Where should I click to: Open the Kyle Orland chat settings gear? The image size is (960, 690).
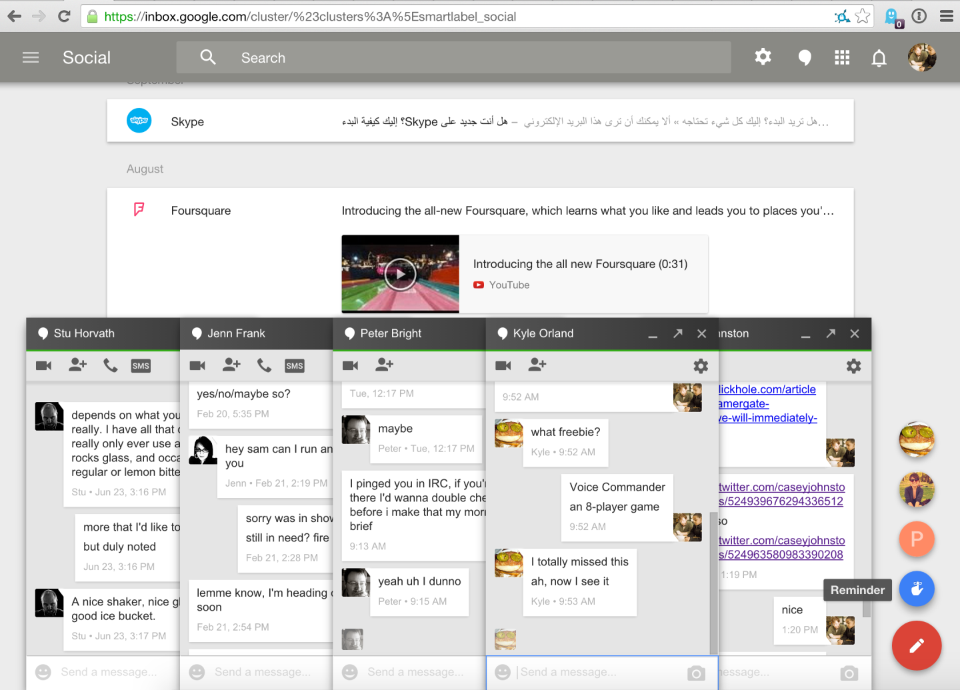tap(700, 366)
